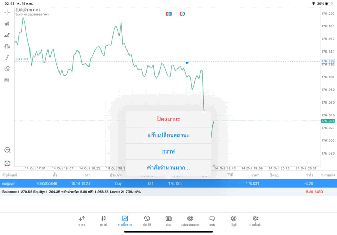The width and height of the screenshot is (337, 235).
Task: Open the indicators icon in sidebar
Action: [7, 35]
